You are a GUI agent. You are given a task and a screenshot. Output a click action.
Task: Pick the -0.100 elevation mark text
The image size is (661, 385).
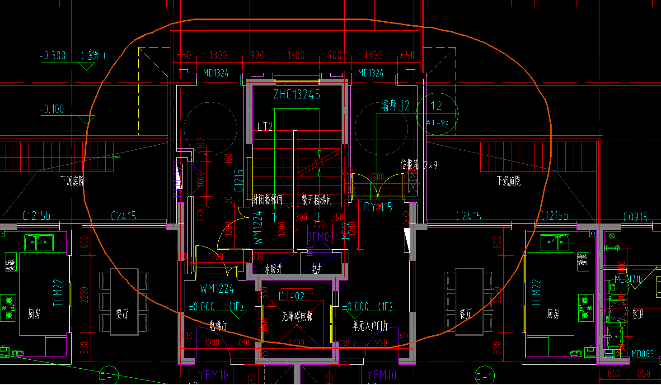coord(52,109)
